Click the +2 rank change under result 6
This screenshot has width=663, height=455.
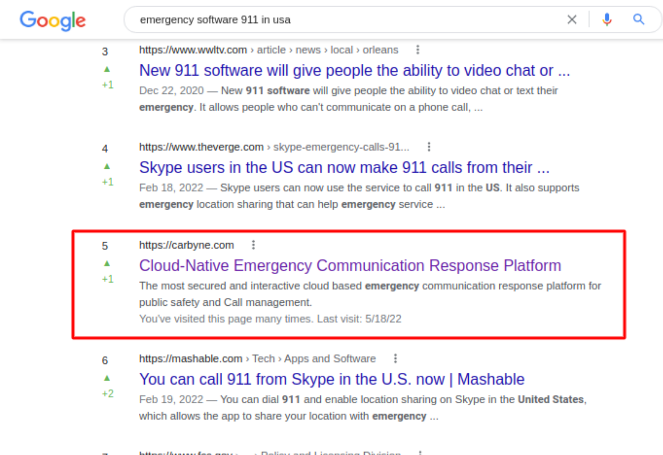tap(108, 393)
